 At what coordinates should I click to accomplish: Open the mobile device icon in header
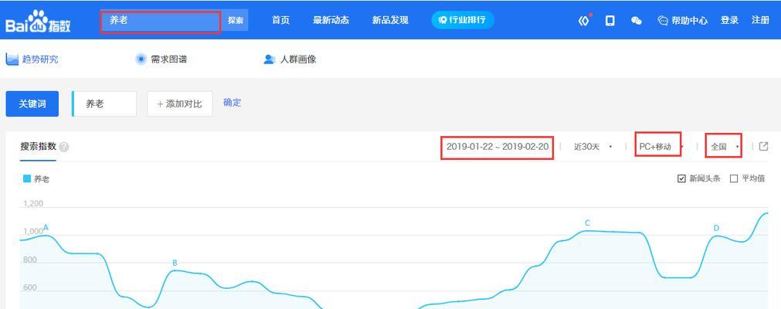(610, 20)
